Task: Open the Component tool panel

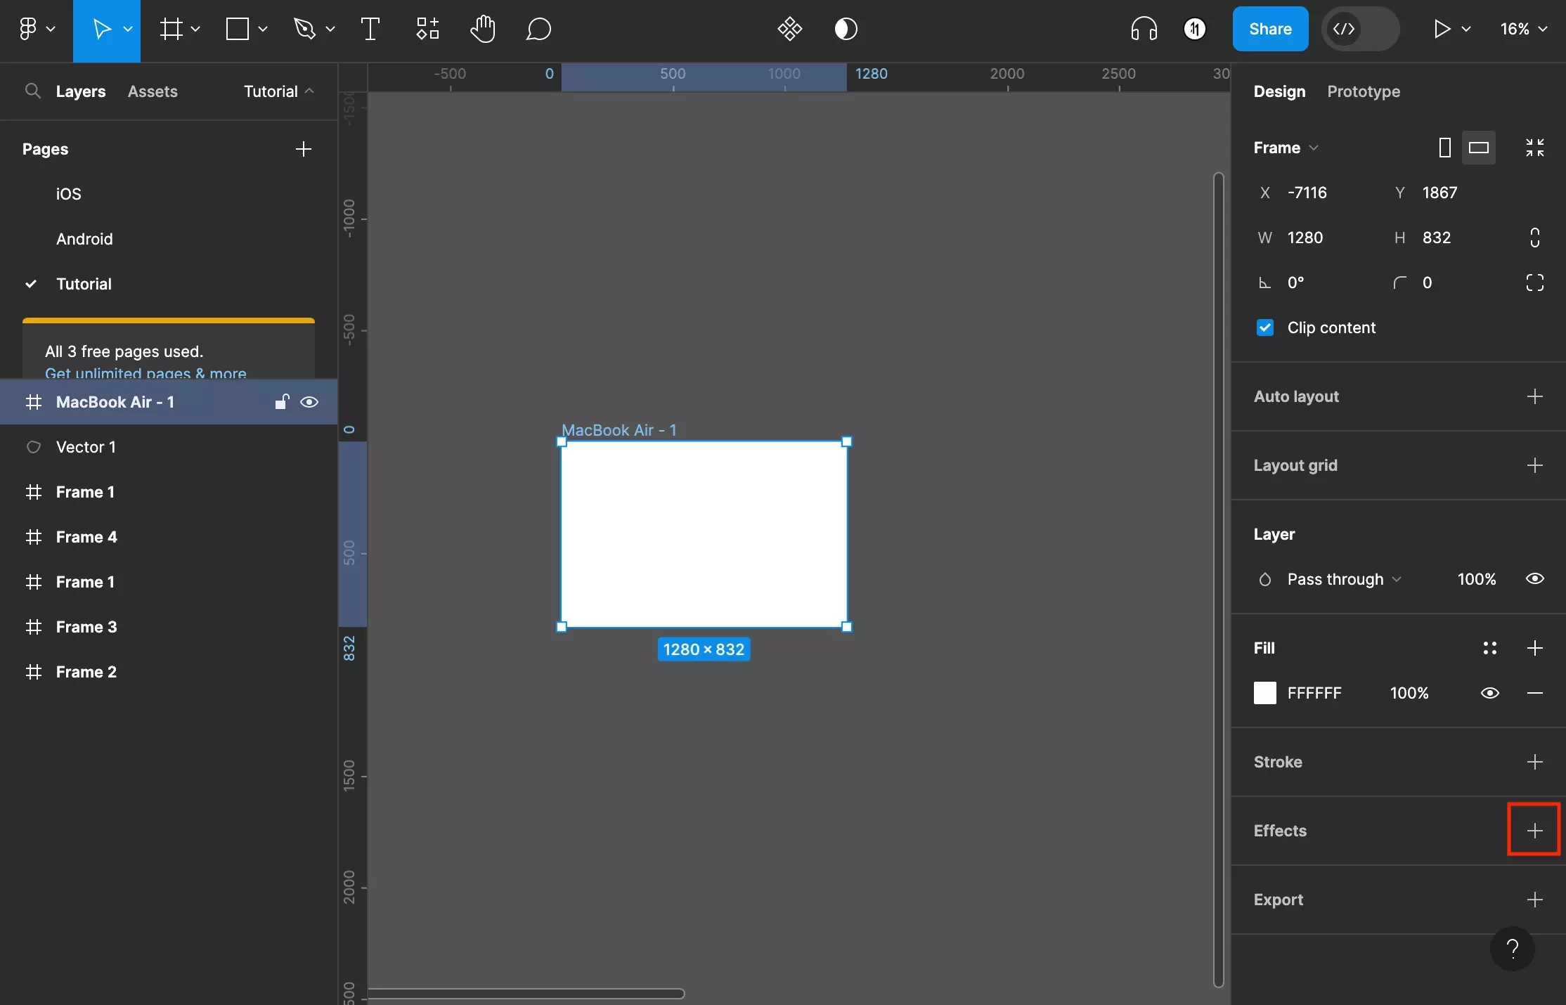Action: [427, 29]
